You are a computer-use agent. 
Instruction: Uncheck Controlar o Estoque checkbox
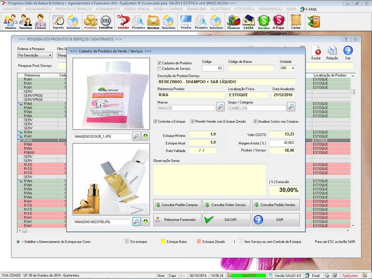156,121
